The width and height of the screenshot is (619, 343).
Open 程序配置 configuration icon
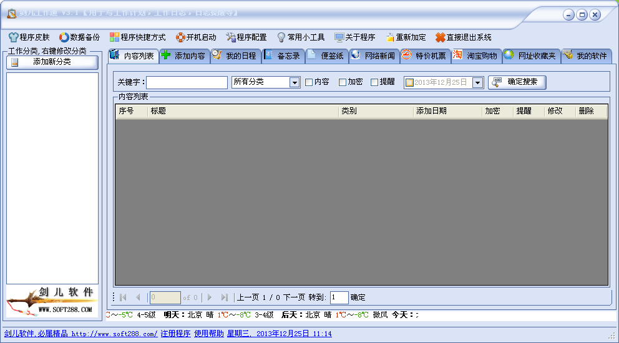tap(230, 37)
